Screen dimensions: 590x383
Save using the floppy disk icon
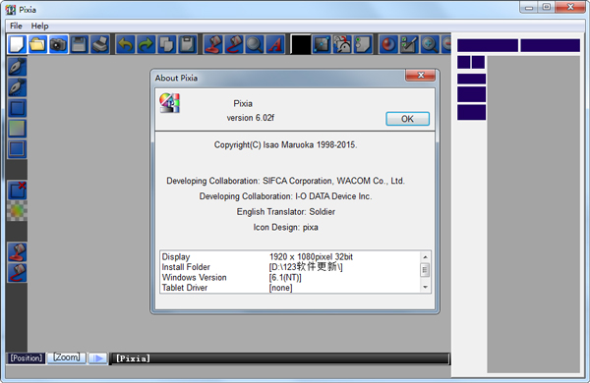79,44
